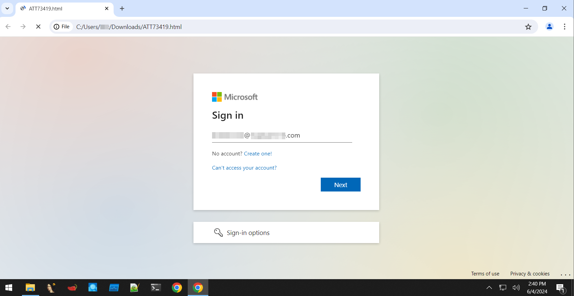Select the ATT73419.html tab

(64, 8)
